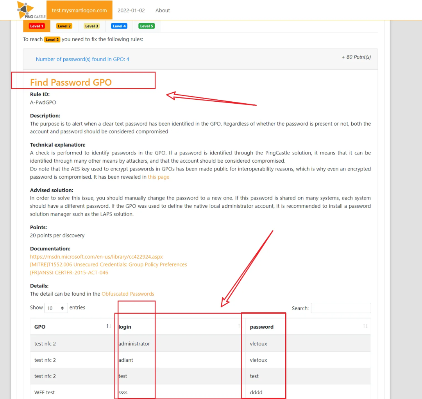422x399 pixels.
Task: Switch to the Level 5 tab
Action: pyautogui.click(x=147, y=26)
